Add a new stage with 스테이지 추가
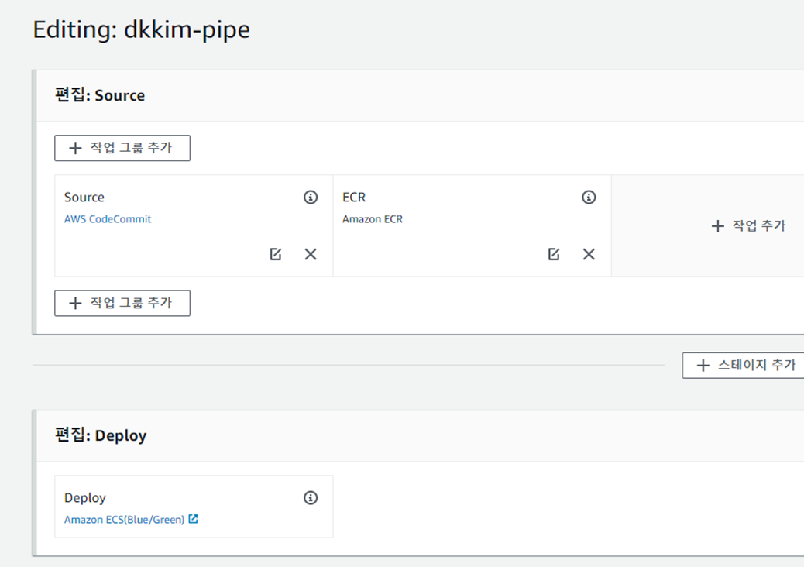 tap(747, 365)
